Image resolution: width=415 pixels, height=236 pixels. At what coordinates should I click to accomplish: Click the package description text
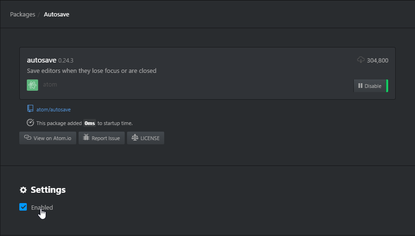pyautogui.click(x=92, y=71)
